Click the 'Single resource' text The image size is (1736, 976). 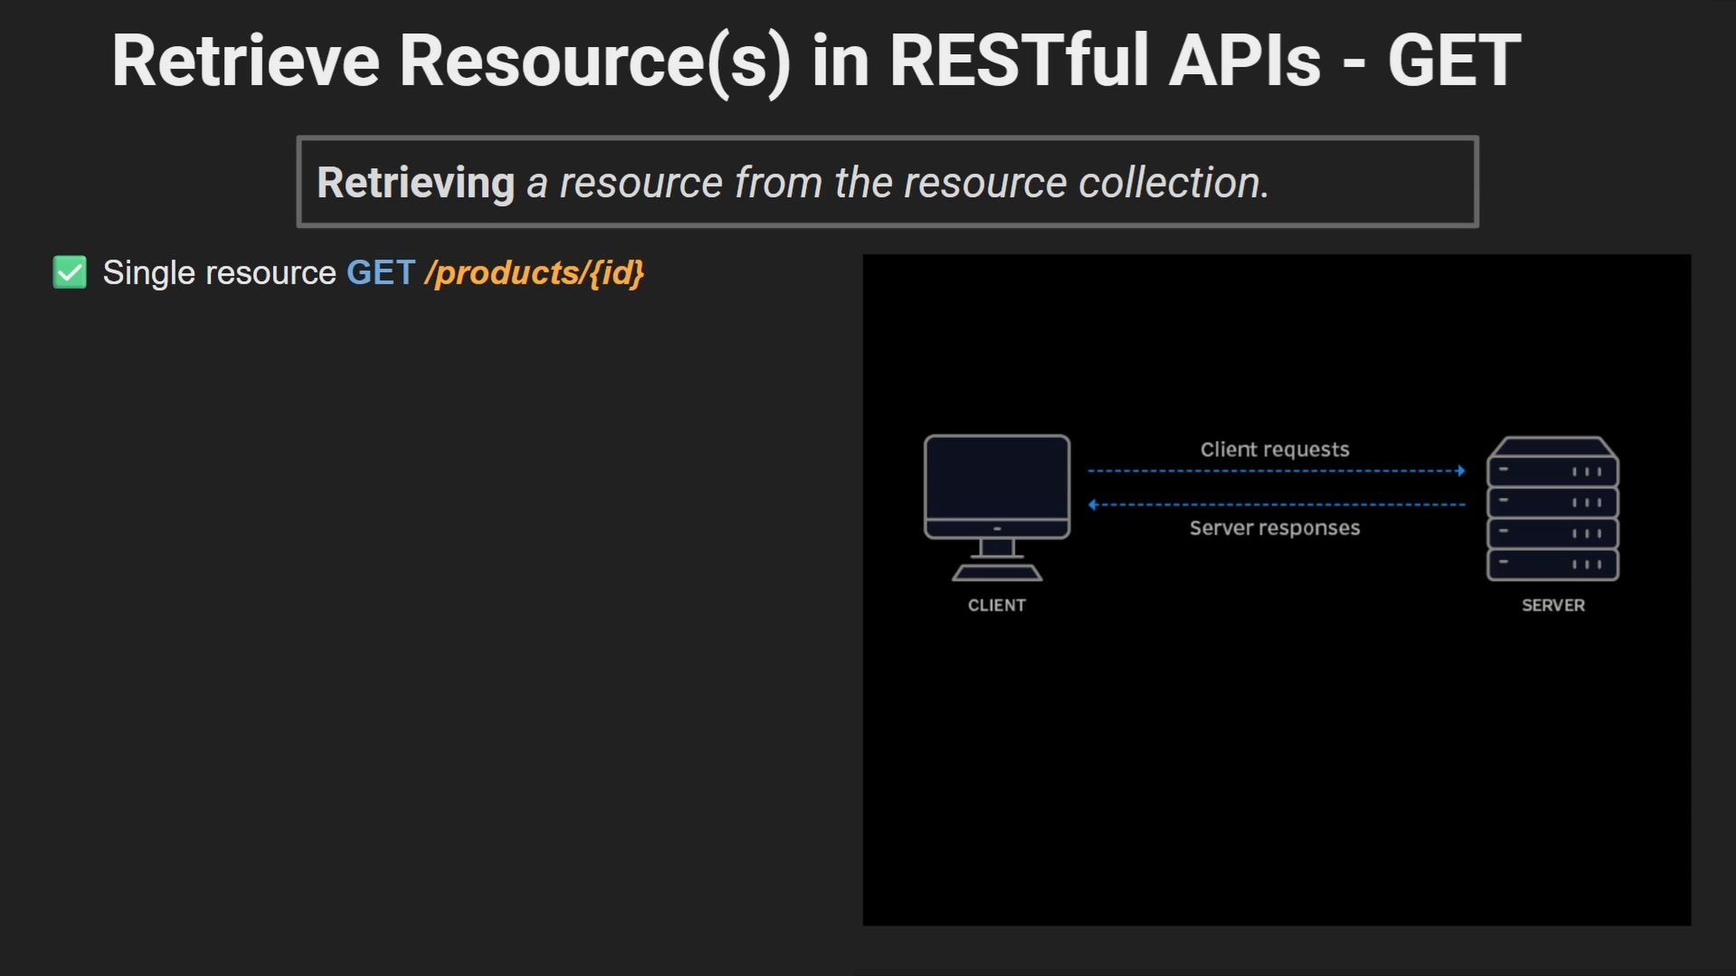[x=219, y=273]
